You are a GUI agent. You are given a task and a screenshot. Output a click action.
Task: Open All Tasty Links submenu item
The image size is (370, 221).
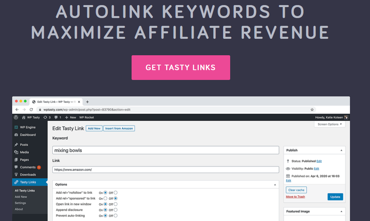[25, 191]
